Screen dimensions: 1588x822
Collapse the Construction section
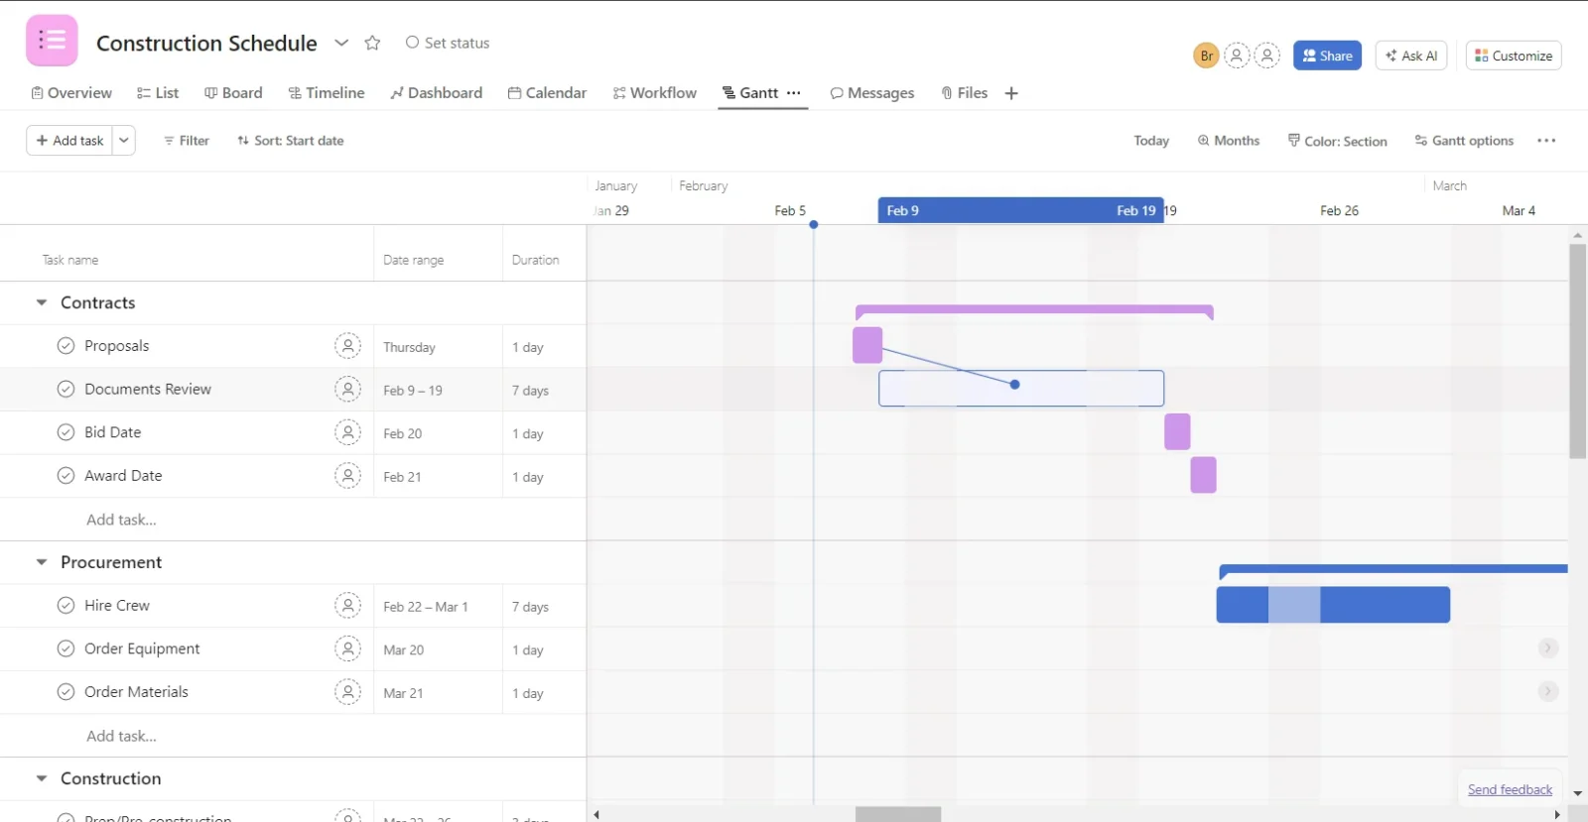42,778
